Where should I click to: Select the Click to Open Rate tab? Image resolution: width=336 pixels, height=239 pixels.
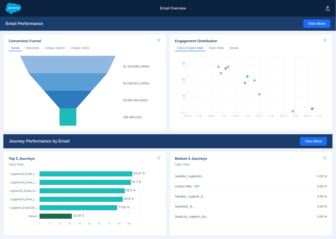(190, 48)
